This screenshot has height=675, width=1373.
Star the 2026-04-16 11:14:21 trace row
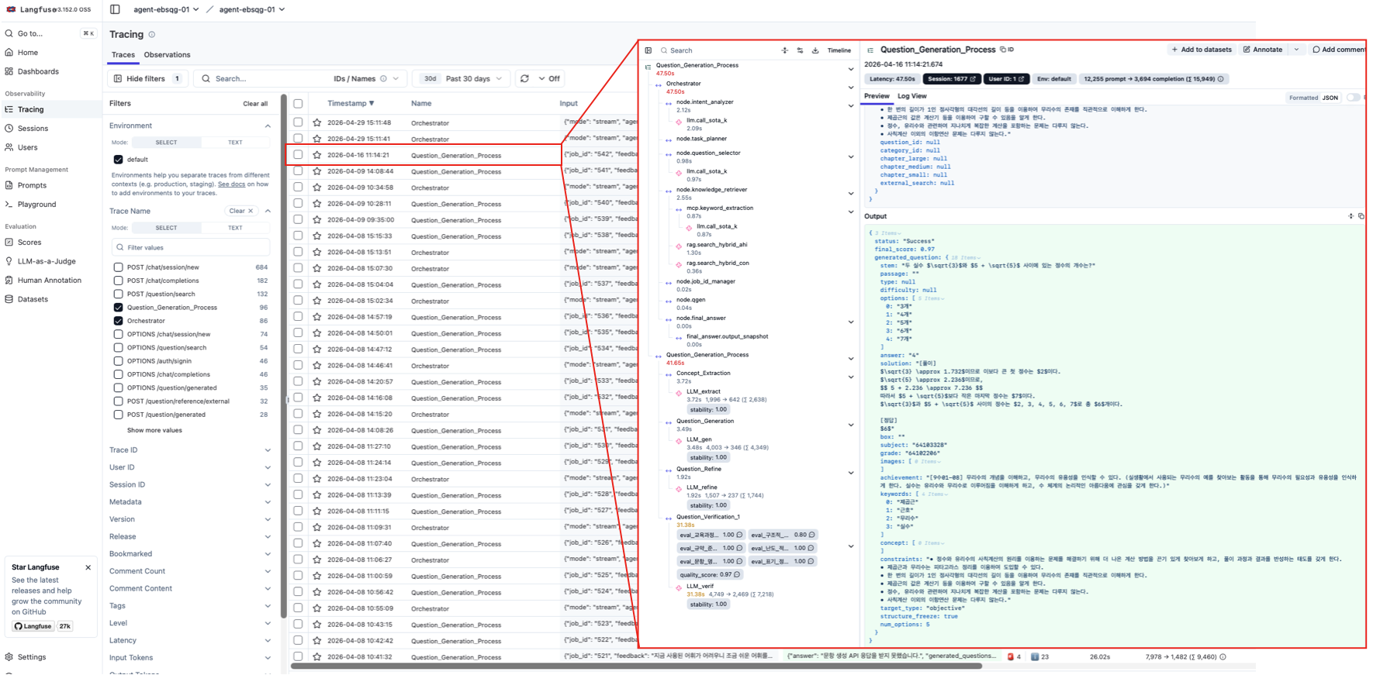click(x=316, y=155)
